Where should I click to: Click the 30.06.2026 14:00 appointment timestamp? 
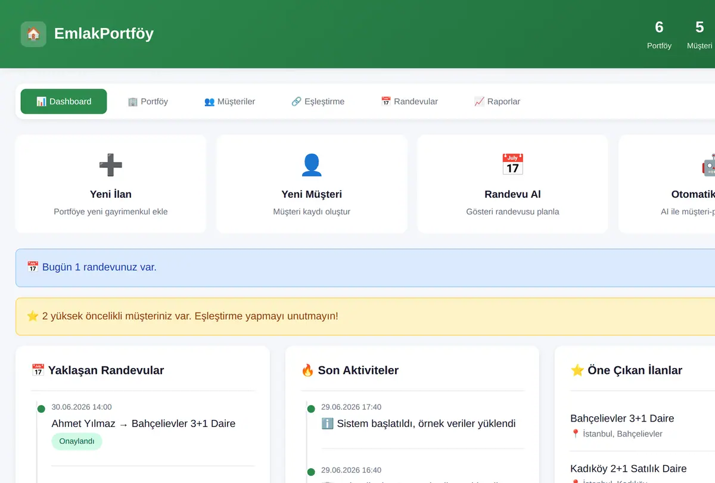pyautogui.click(x=82, y=407)
